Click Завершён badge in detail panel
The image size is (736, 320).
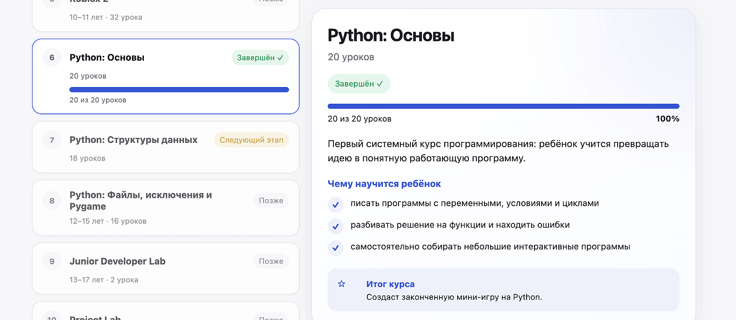click(x=359, y=84)
